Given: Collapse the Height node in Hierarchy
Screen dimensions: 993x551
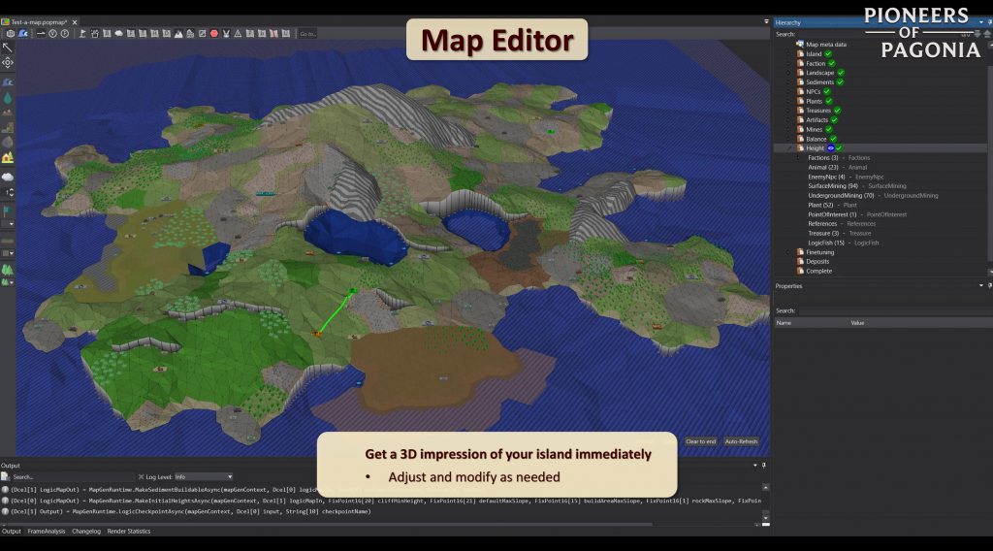Looking at the screenshot, I should 791,148.
